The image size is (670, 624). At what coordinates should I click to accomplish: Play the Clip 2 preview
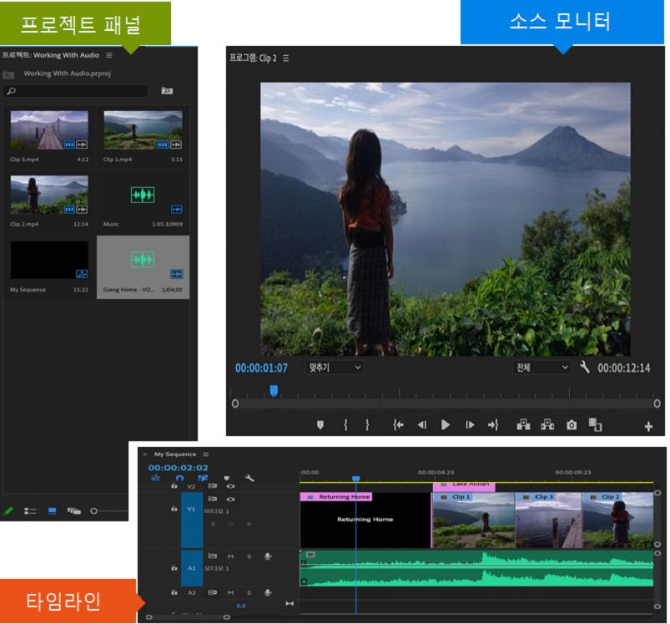point(446,424)
